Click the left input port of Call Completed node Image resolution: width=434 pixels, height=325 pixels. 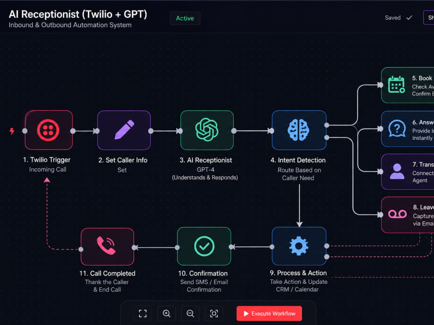(x=81, y=249)
